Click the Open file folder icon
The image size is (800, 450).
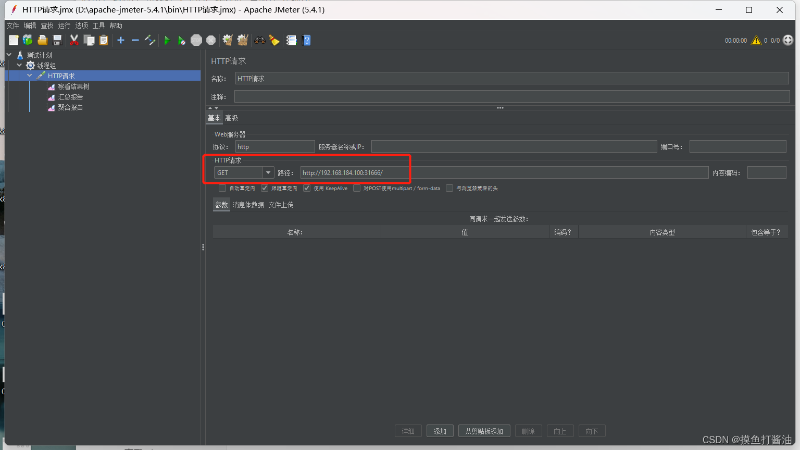(43, 40)
